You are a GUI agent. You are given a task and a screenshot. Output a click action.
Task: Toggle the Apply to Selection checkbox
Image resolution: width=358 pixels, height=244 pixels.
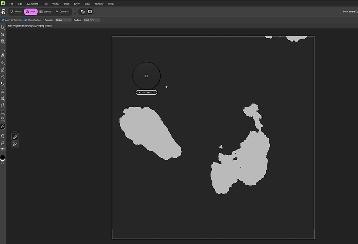pyautogui.click(x=3, y=20)
